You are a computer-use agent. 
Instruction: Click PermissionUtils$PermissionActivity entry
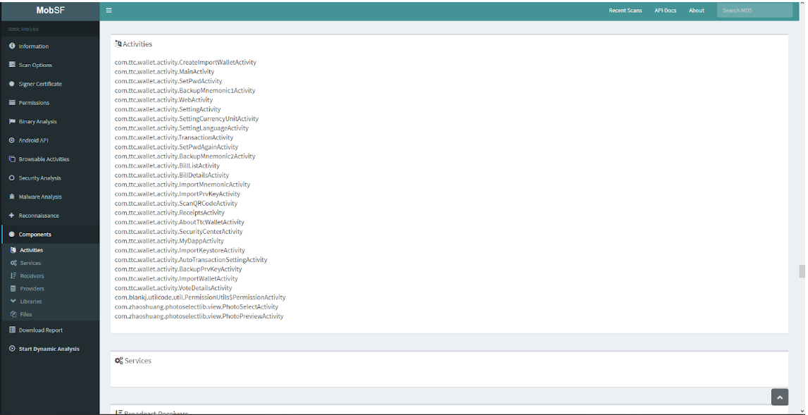(200, 297)
